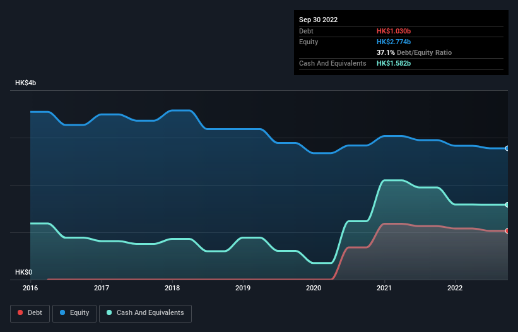Click the 2017 x-axis label
The width and height of the screenshot is (518, 332).
(102, 288)
